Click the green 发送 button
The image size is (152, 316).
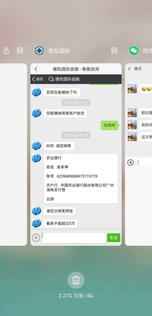pyautogui.click(x=114, y=238)
